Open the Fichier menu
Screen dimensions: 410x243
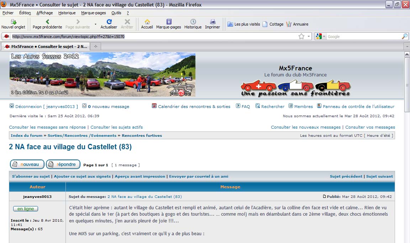pos(8,13)
